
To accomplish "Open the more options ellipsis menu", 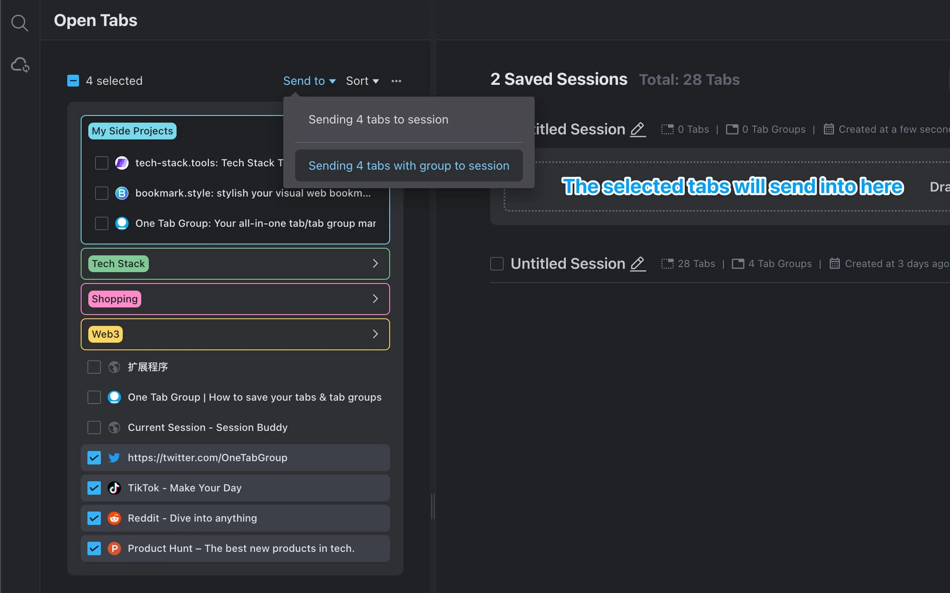I will (x=396, y=81).
